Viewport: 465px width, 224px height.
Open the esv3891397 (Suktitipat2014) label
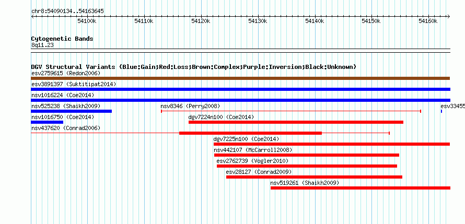coord(74,84)
